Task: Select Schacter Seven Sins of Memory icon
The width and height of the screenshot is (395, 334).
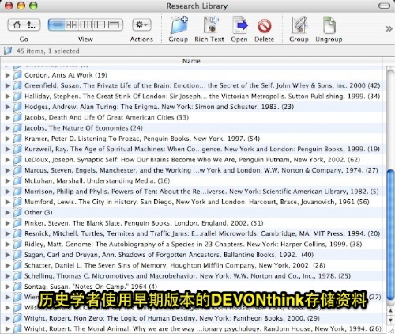Action: point(17,265)
